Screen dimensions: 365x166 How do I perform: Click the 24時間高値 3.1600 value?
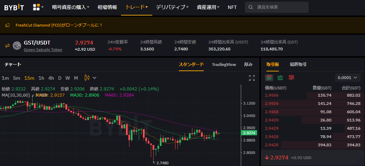tap(147, 49)
